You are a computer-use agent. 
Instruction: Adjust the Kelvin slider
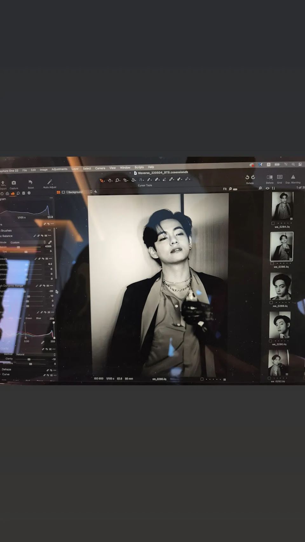(18, 247)
